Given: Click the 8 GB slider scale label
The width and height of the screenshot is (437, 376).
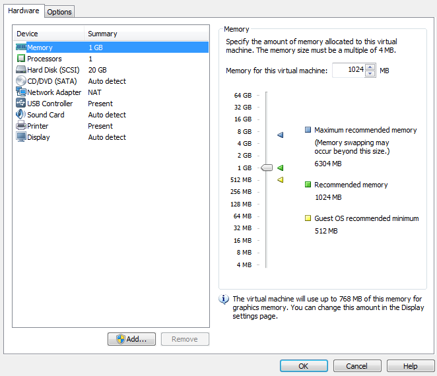Looking at the screenshot, I should pyautogui.click(x=244, y=131).
